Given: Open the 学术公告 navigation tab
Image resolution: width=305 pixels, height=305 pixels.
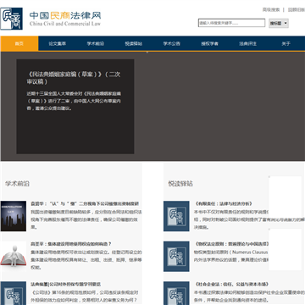Looking at the screenshot, I should [172, 44].
